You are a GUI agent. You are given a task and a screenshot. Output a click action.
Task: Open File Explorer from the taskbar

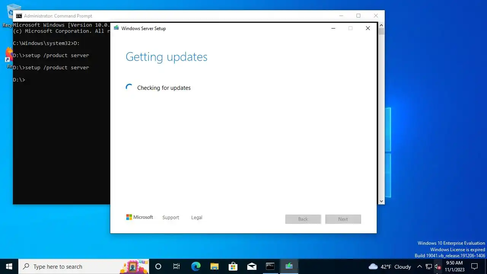click(214, 266)
